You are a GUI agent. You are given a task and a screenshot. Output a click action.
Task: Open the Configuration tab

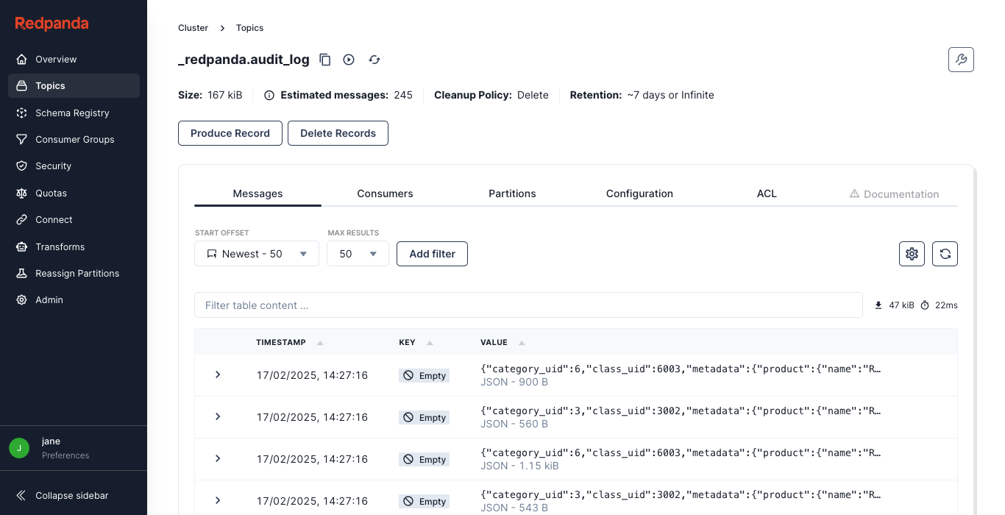(639, 193)
